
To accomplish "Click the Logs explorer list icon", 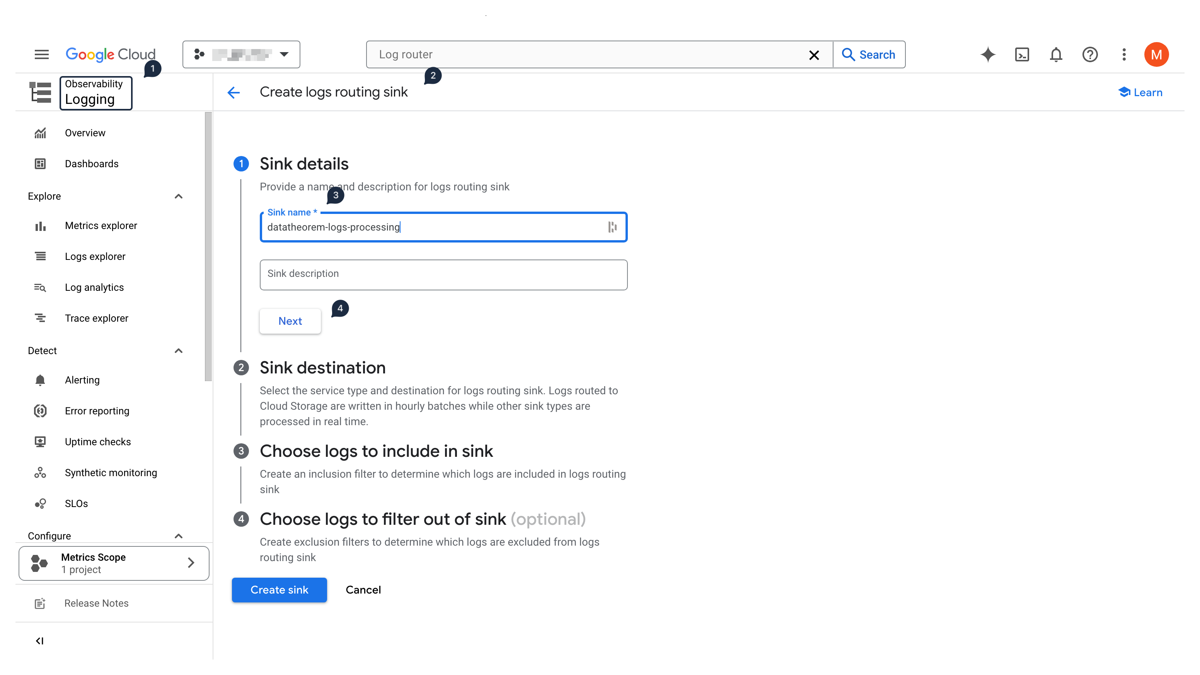I will (x=40, y=256).
